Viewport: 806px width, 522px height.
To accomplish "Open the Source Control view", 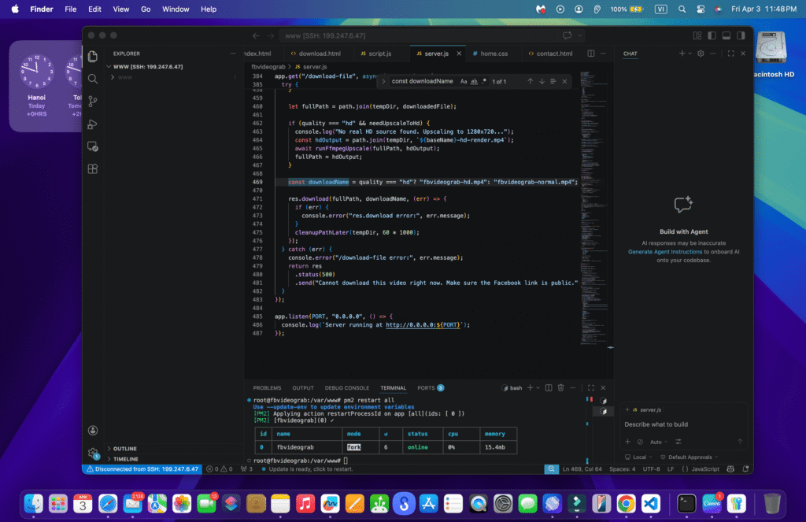I will pyautogui.click(x=93, y=102).
